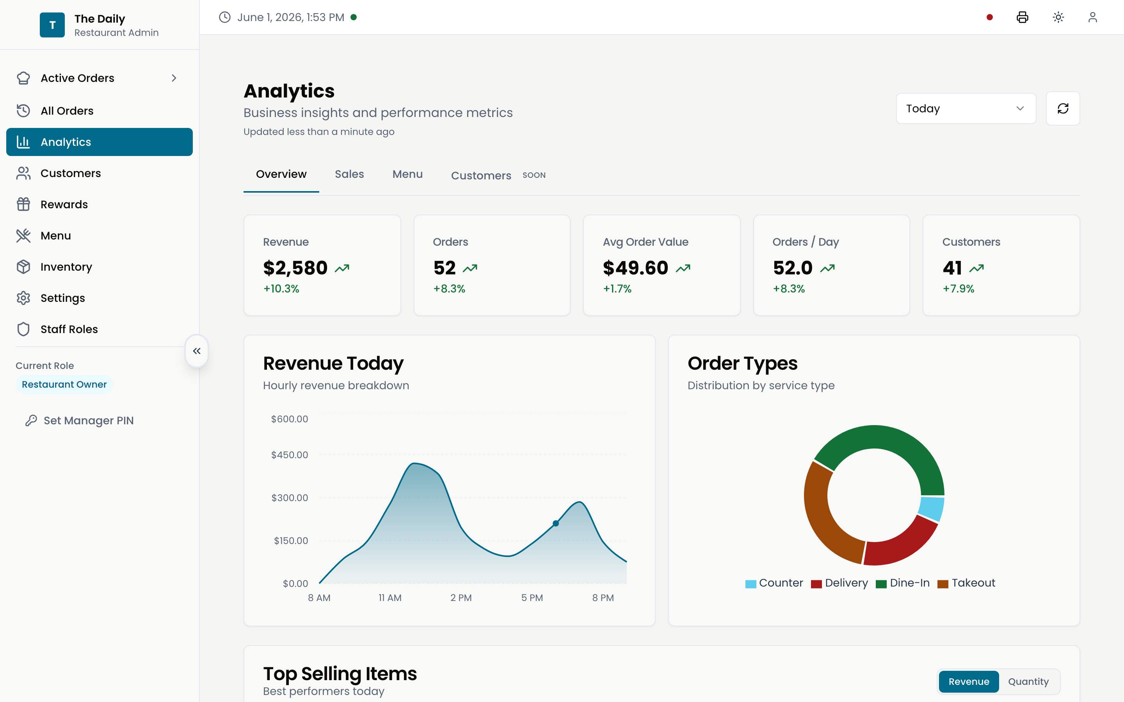The width and height of the screenshot is (1124, 702).
Task: Expand Active Orders chevron arrow
Action: point(174,78)
